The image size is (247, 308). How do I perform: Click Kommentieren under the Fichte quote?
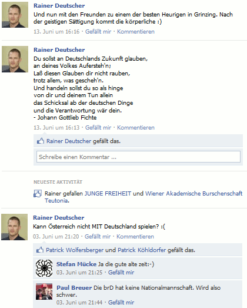pyautogui.click(x=136, y=128)
